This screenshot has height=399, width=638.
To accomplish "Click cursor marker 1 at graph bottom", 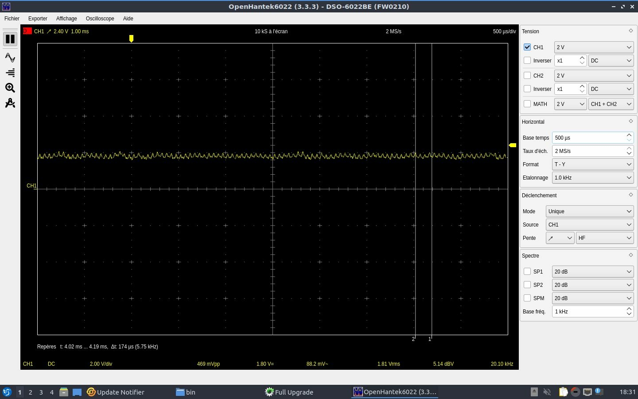I will (430, 339).
